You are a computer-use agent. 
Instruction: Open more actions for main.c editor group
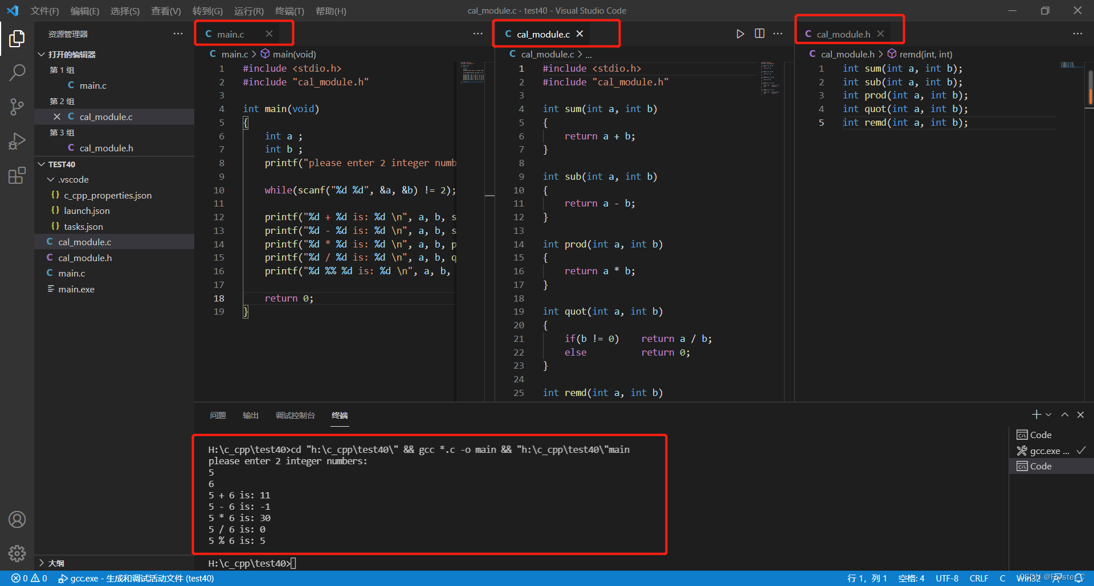point(477,34)
